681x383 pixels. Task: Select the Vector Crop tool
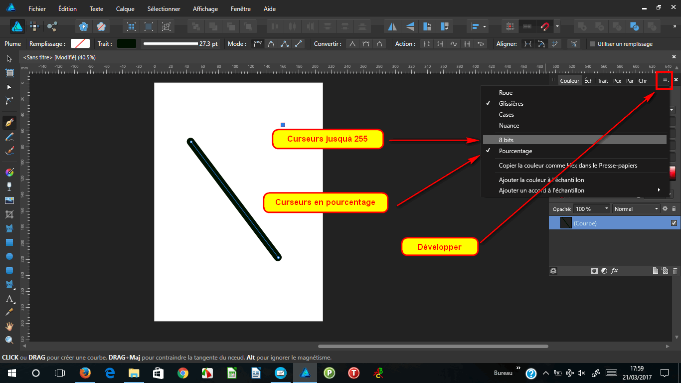point(9,214)
